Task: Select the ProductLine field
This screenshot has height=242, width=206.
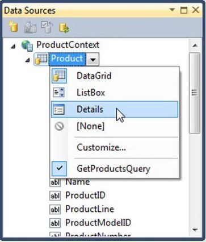Action: click(x=90, y=209)
